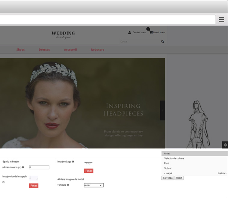
Task: Click the slider next arrow
Action: click(162, 110)
